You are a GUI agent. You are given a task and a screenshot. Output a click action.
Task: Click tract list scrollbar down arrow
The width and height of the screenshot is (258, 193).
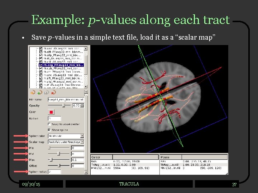coord(86,86)
